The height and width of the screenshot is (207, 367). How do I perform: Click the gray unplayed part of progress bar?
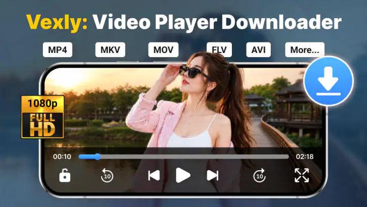(x=195, y=157)
